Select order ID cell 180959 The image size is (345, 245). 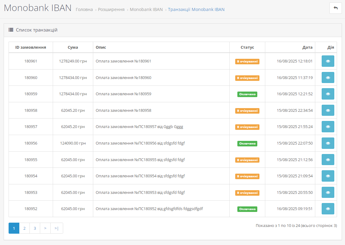[31, 94]
